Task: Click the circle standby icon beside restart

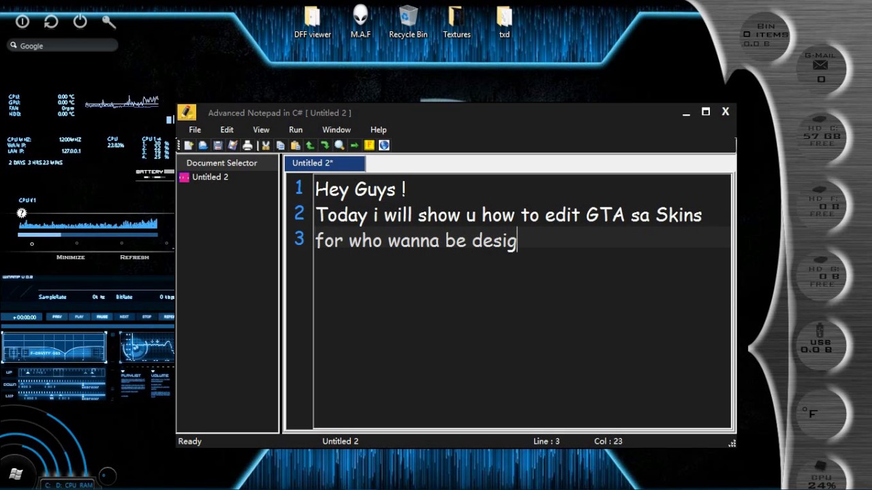Action: [x=22, y=22]
